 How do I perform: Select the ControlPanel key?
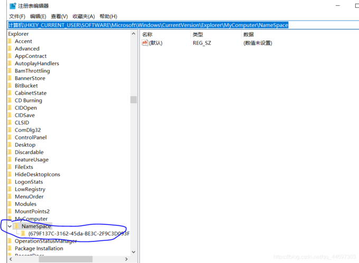tap(31, 137)
